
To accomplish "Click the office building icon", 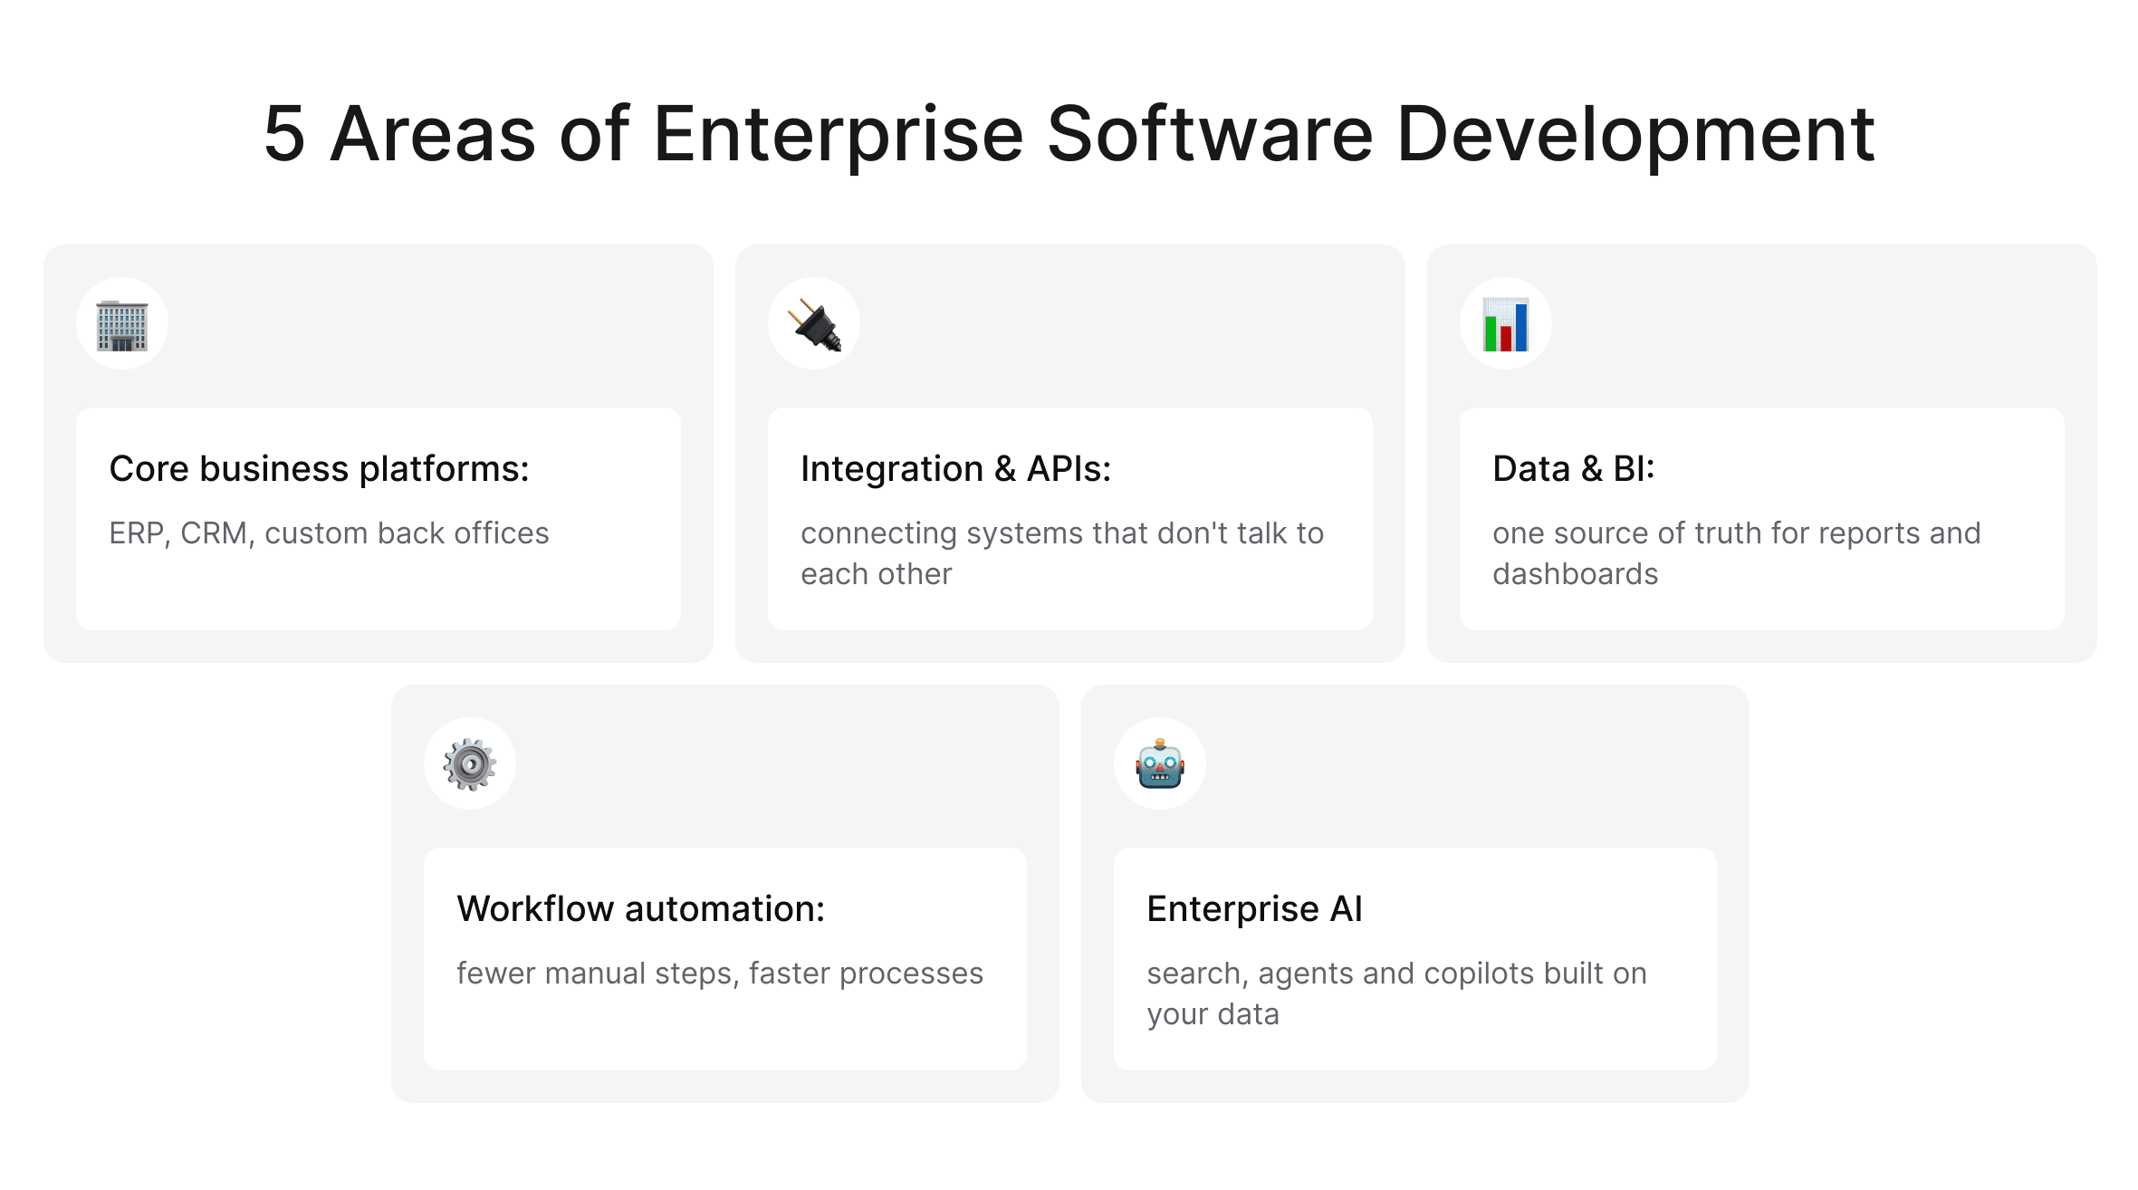I will click(x=122, y=325).
